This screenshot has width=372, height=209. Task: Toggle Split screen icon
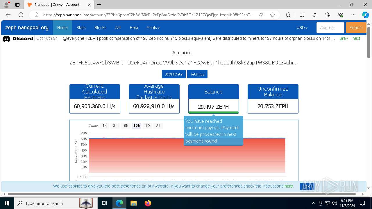pyautogui.click(x=302, y=15)
